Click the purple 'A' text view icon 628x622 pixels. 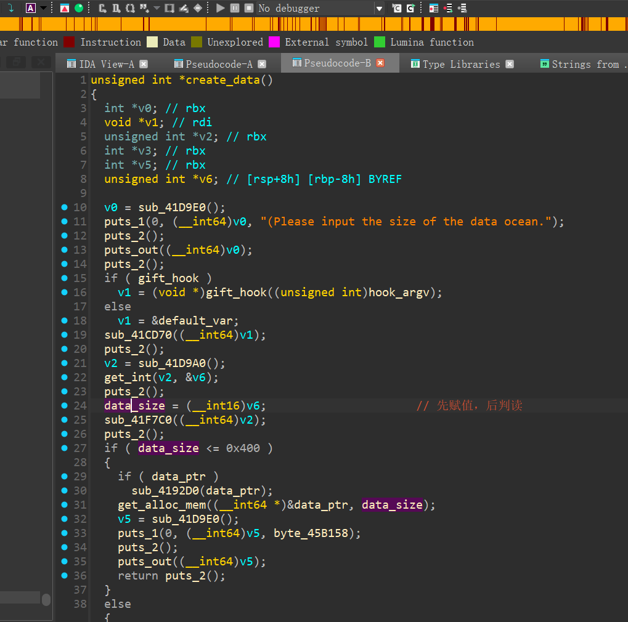(31, 8)
